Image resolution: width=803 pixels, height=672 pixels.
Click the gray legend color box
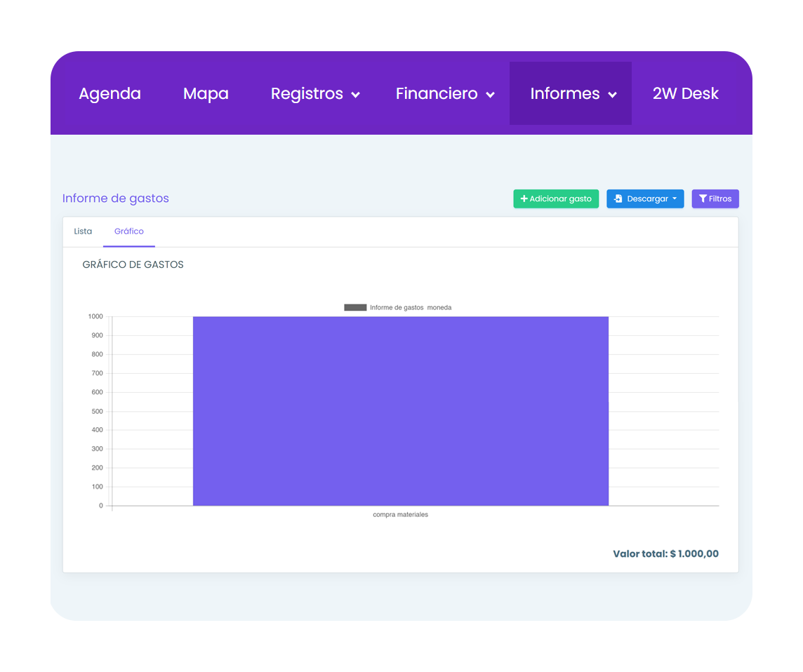click(355, 307)
